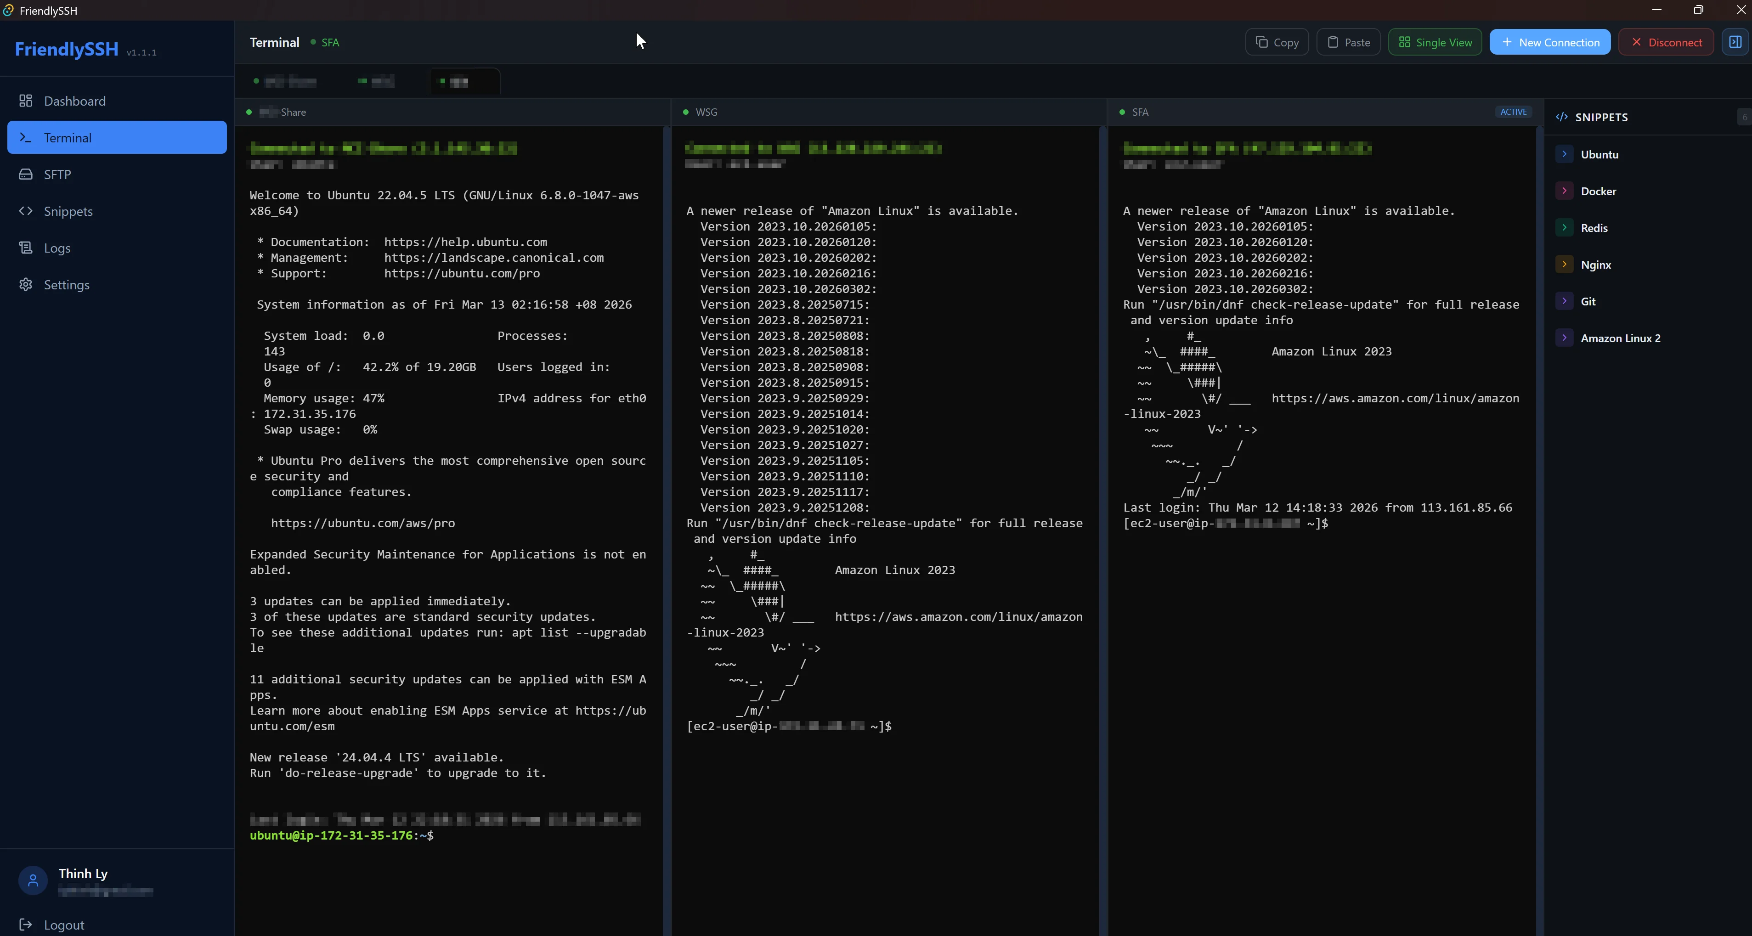Go to the Snippets page in the sidebar

(117, 211)
